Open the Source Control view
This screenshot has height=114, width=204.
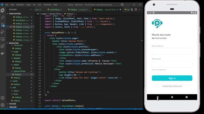3,25
